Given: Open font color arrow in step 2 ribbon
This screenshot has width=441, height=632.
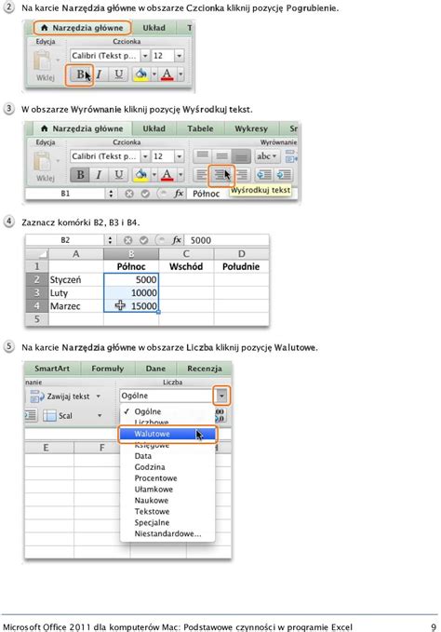Looking at the screenshot, I should point(180,74).
